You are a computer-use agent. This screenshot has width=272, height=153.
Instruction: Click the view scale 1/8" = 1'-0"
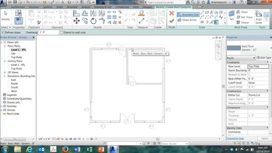pos(44,139)
